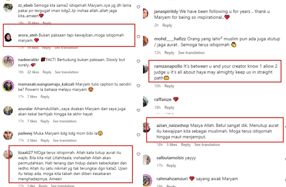Viewport: 286px width, 187px height.
Task: Like the zz_ebeb comment with heart icon
Action: coord(138,7)
